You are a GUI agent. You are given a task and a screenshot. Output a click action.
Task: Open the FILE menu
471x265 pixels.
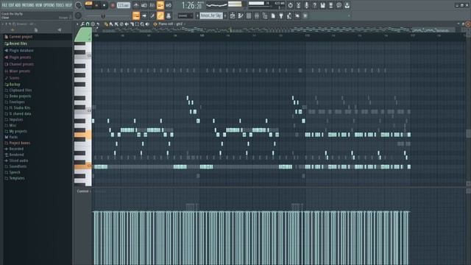[4, 5]
